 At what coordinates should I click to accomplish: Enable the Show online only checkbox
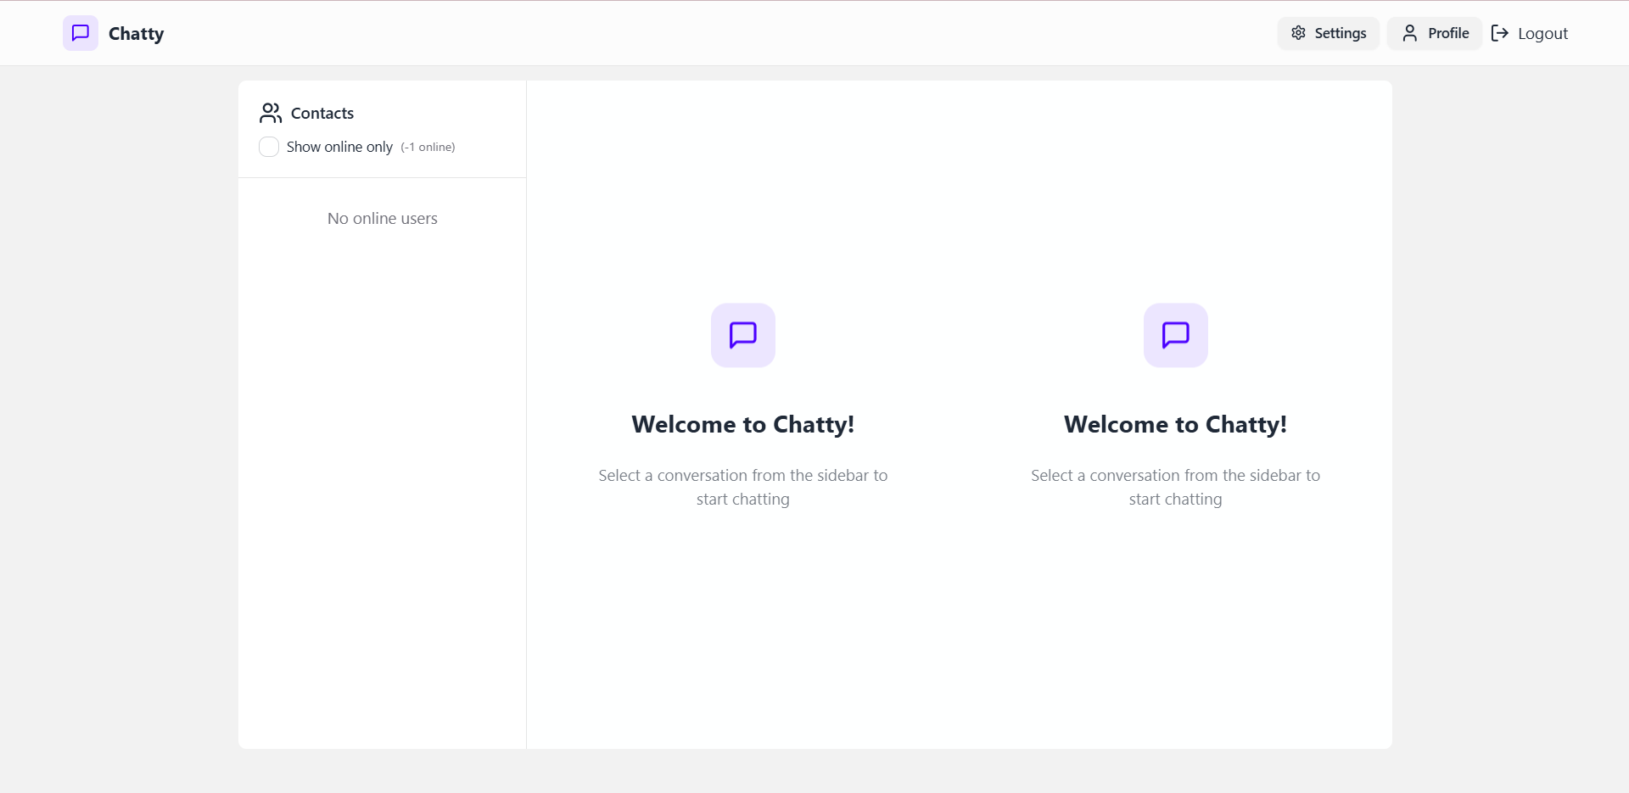click(269, 147)
